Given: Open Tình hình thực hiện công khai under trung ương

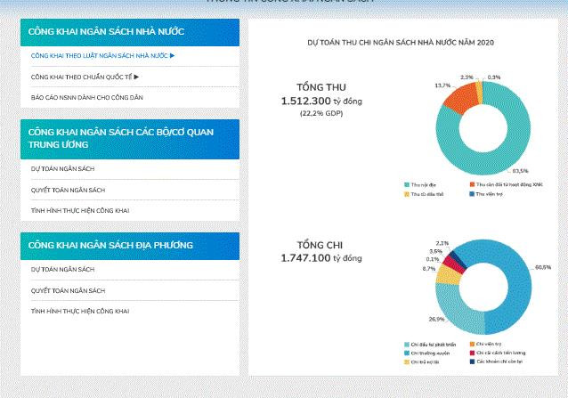Looking at the screenshot, I should pyautogui.click(x=80, y=211).
